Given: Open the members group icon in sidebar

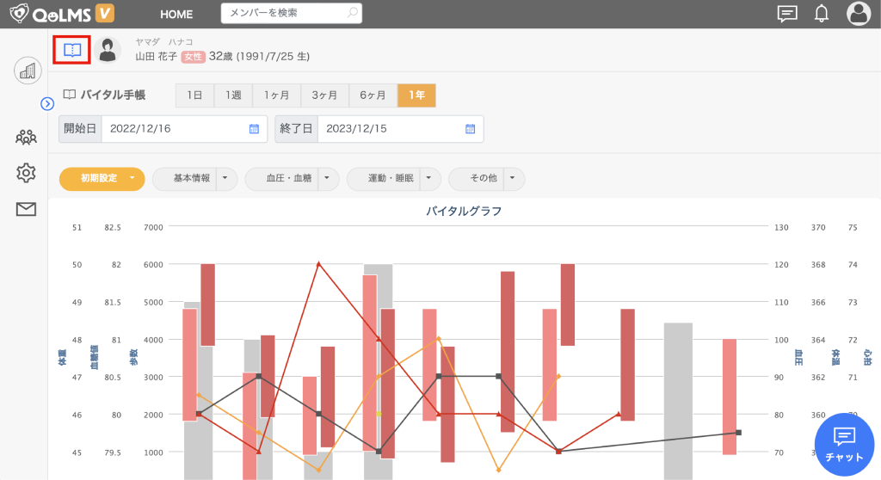Looking at the screenshot, I should point(27,136).
